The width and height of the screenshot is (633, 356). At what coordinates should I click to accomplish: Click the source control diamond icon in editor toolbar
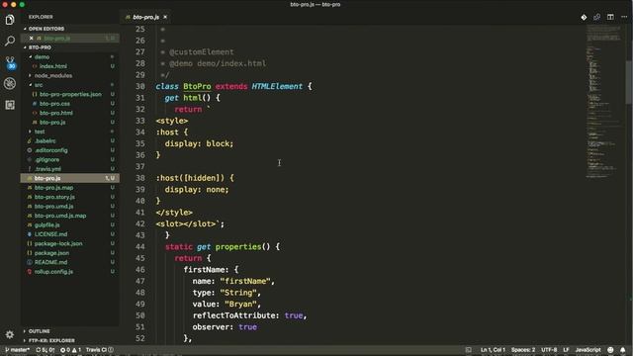[x=584, y=17]
